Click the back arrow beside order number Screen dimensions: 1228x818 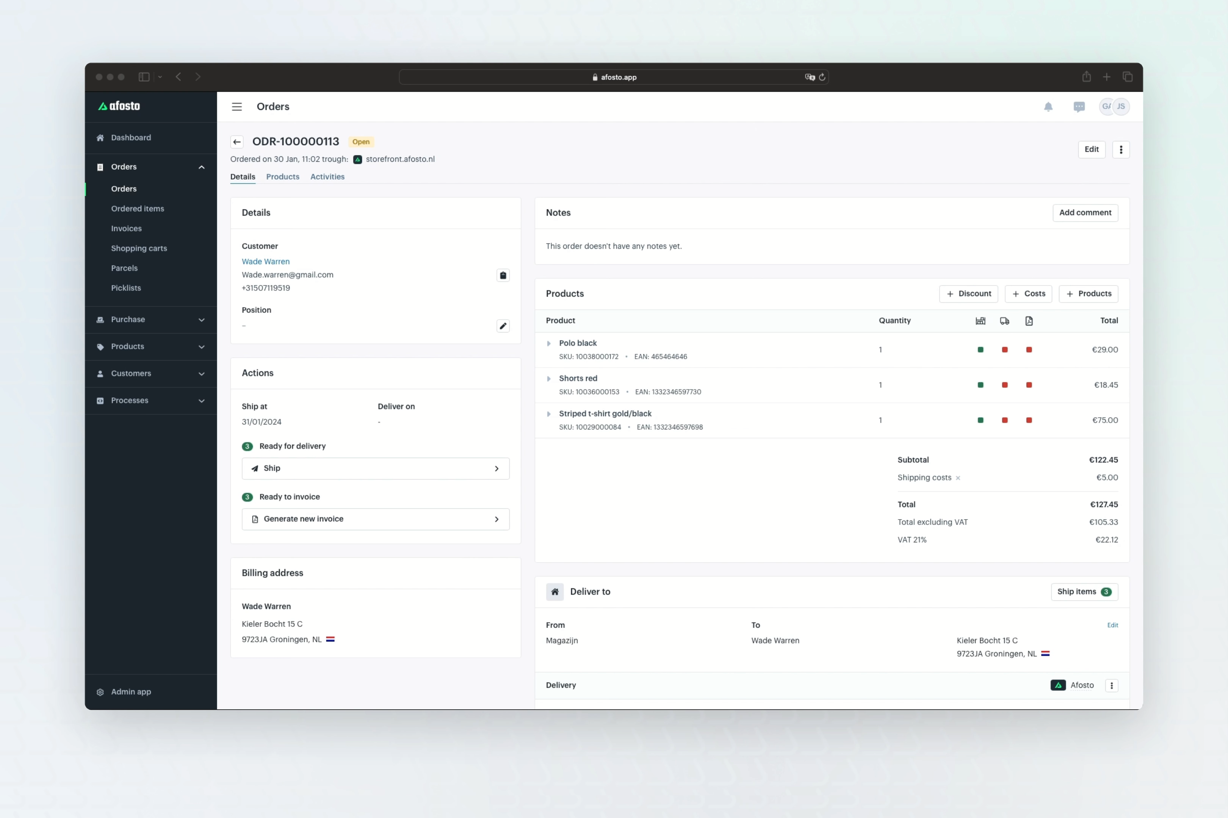click(237, 142)
